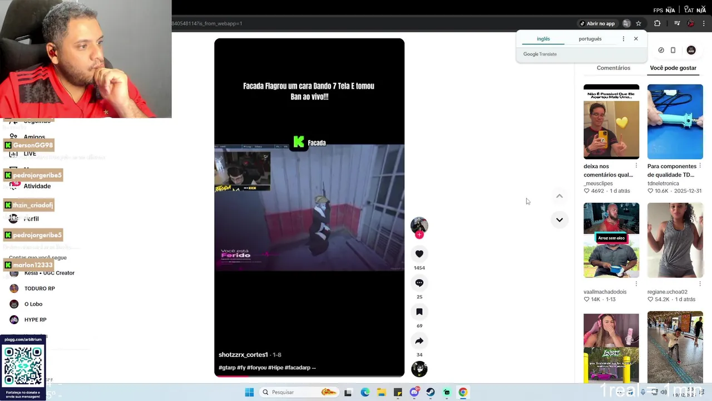The image size is (712, 401).
Task: Bookmark this page with the star icon
Action: [x=639, y=23]
